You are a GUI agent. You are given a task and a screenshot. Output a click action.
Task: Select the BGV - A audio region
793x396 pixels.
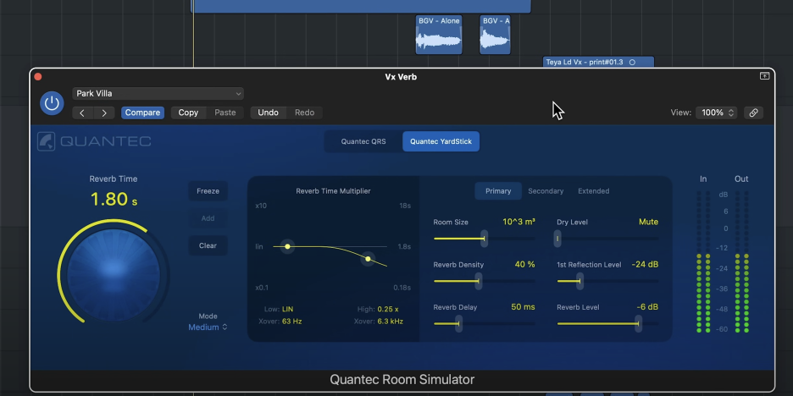click(x=495, y=35)
